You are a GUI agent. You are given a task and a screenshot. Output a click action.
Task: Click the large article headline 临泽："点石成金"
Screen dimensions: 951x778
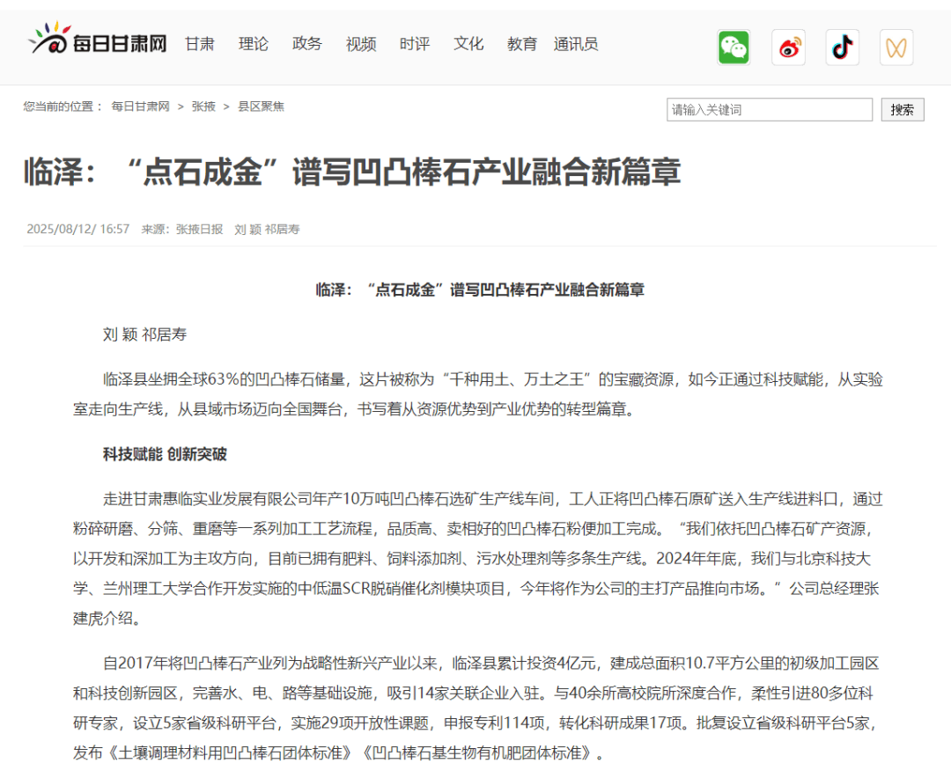tap(351, 172)
